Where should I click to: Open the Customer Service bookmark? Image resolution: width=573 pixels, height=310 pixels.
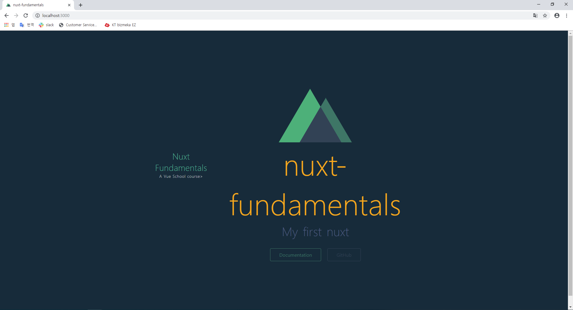pyautogui.click(x=78, y=25)
